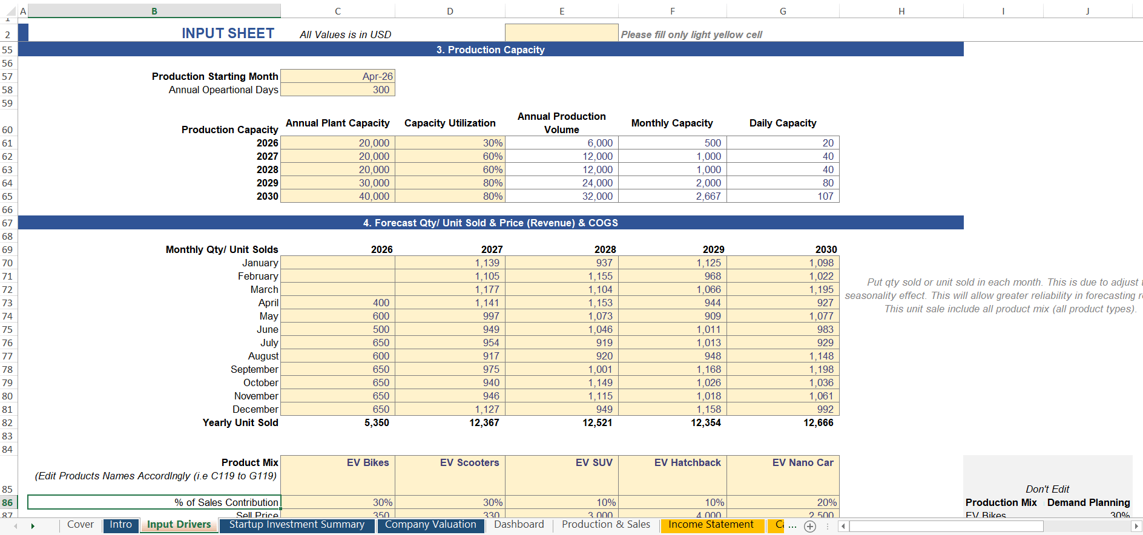Image resolution: width=1143 pixels, height=535 pixels.
Task: Select column H header
Action: point(901,11)
